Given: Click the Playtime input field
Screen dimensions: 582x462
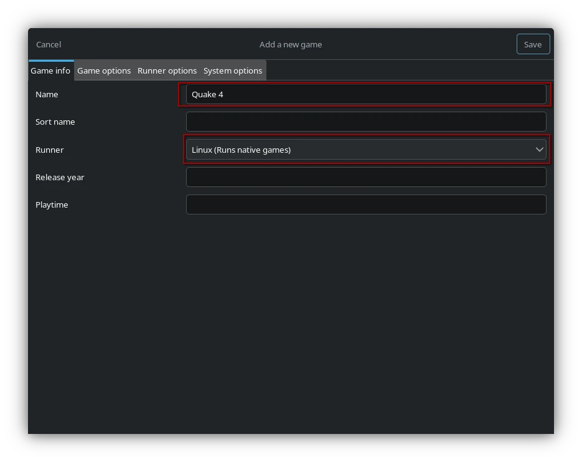Looking at the screenshot, I should [366, 205].
